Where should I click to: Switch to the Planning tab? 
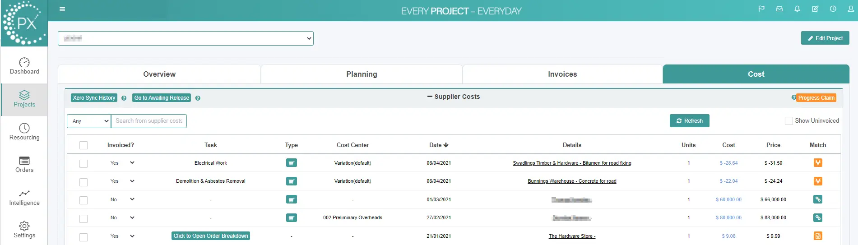tap(362, 74)
